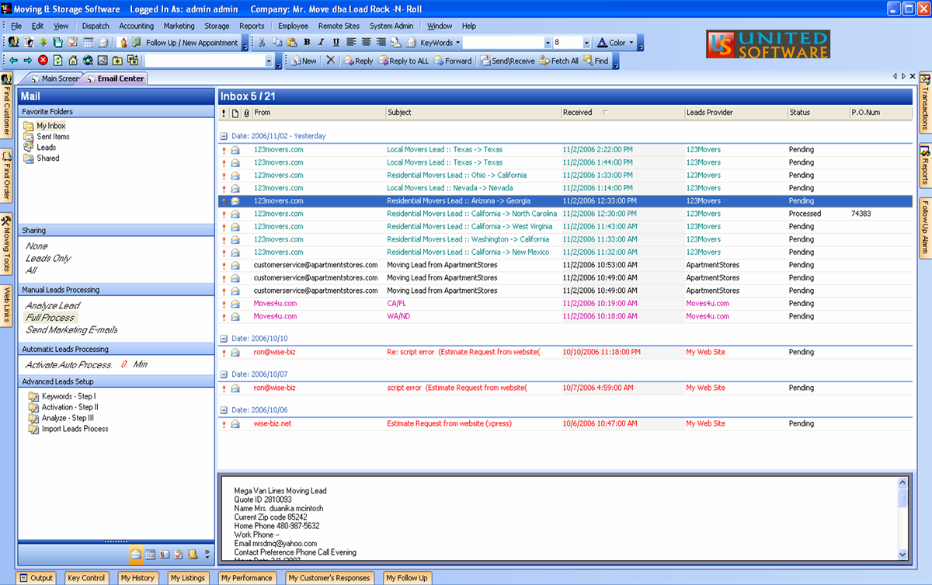Click the Paste clipboard icon

pyautogui.click(x=291, y=43)
